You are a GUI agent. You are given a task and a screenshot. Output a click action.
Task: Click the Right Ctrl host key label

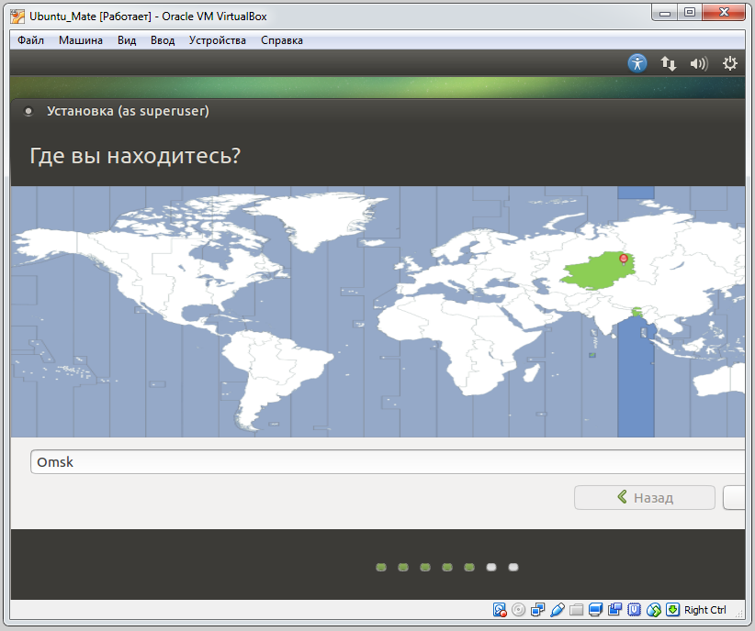(704, 610)
